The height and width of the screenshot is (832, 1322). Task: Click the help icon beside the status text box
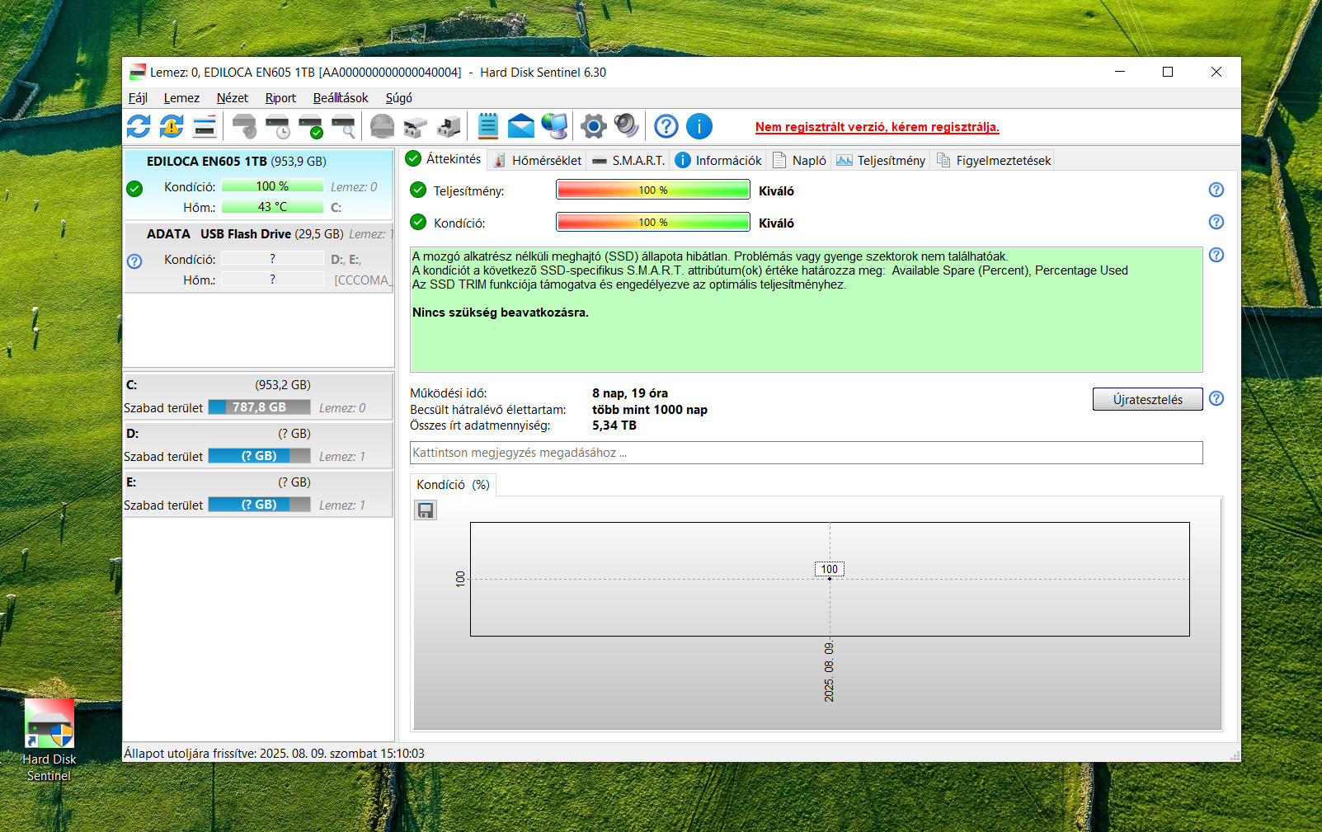click(x=1216, y=255)
